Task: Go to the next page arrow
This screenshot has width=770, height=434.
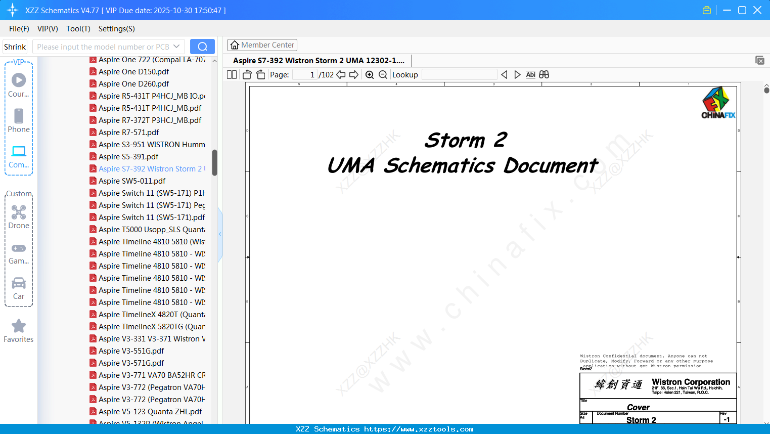Action: pyautogui.click(x=354, y=75)
